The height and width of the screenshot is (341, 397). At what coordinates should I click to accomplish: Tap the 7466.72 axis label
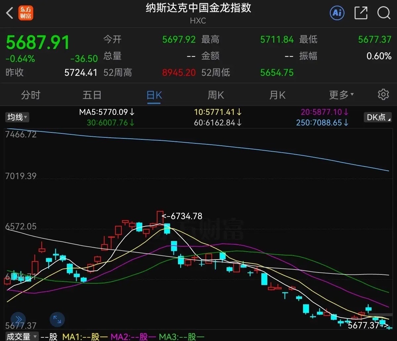pos(21,135)
